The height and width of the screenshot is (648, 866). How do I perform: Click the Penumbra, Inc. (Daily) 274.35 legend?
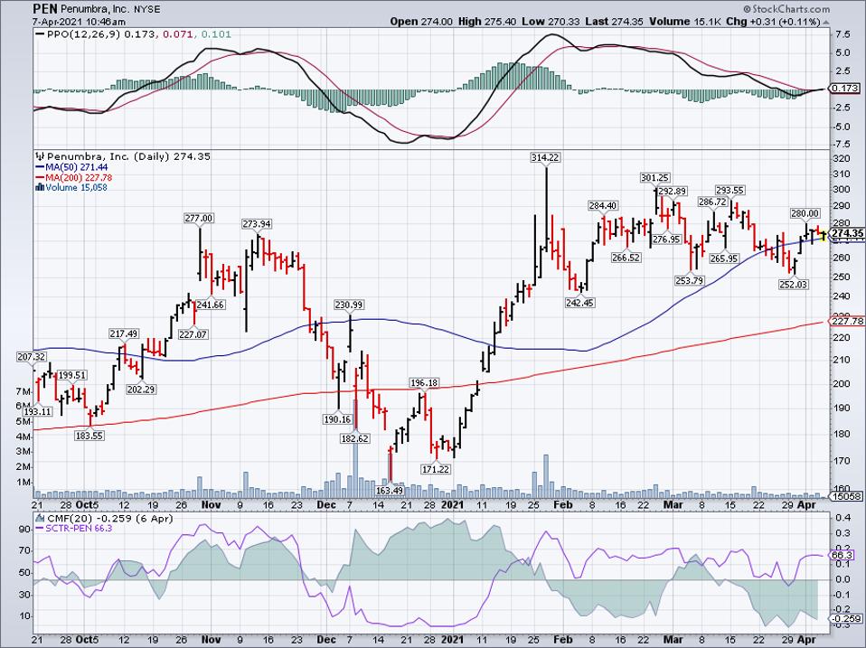pyautogui.click(x=122, y=156)
